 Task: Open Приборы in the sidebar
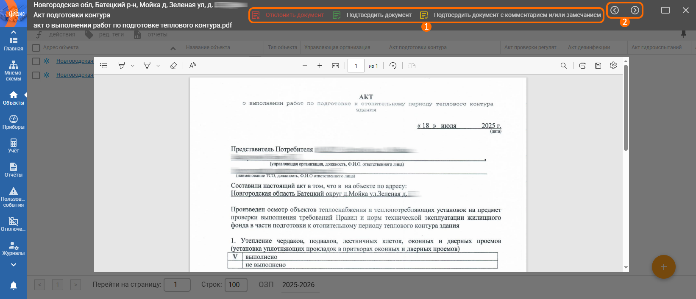[x=14, y=122]
